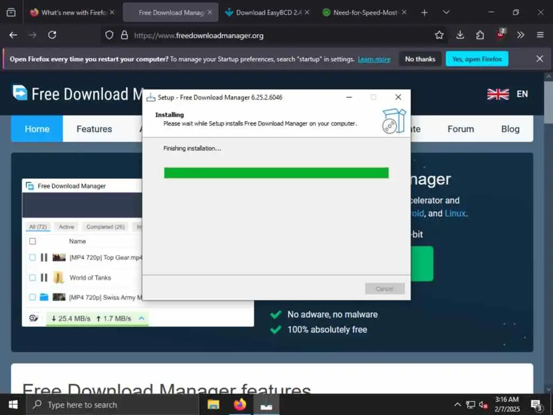Open the Firefox downloads panel
The height and width of the screenshot is (415, 553).
[x=460, y=35]
